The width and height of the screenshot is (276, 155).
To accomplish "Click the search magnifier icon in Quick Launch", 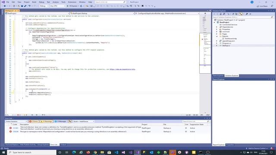I will point(125,2).
